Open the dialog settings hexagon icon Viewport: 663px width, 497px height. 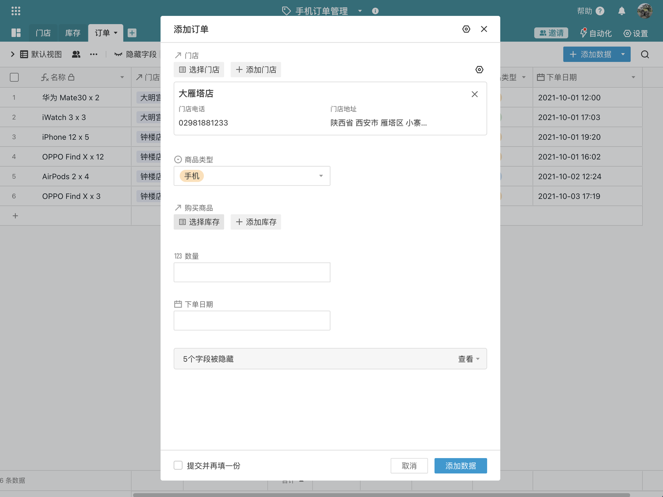[x=466, y=29]
